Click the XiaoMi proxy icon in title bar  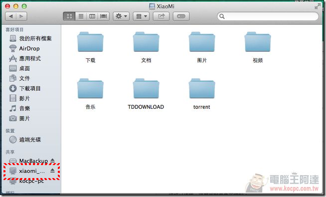tap(152, 6)
